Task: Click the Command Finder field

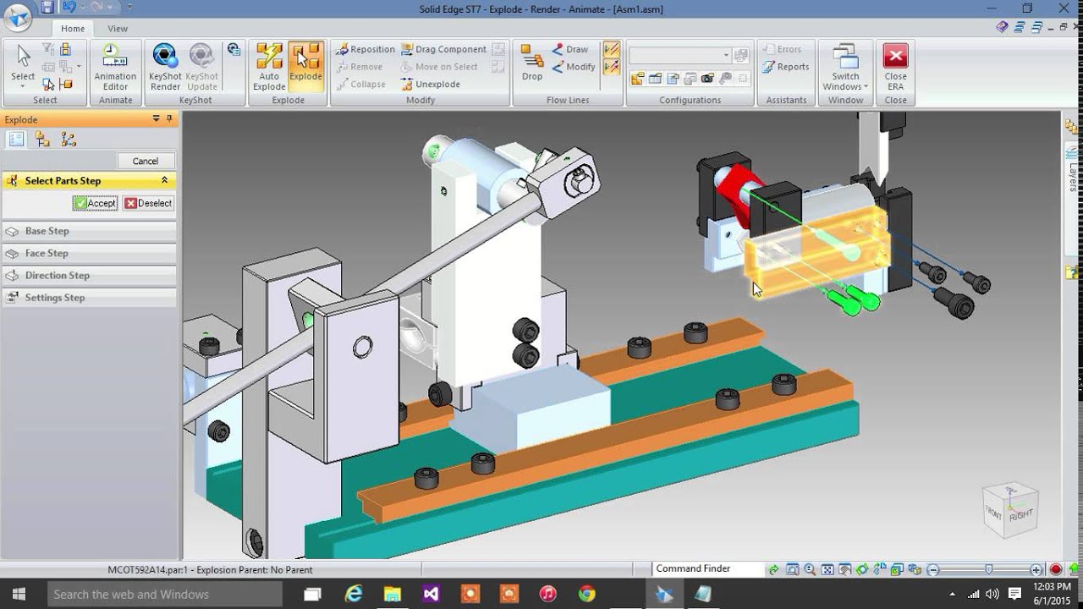Action: [706, 568]
